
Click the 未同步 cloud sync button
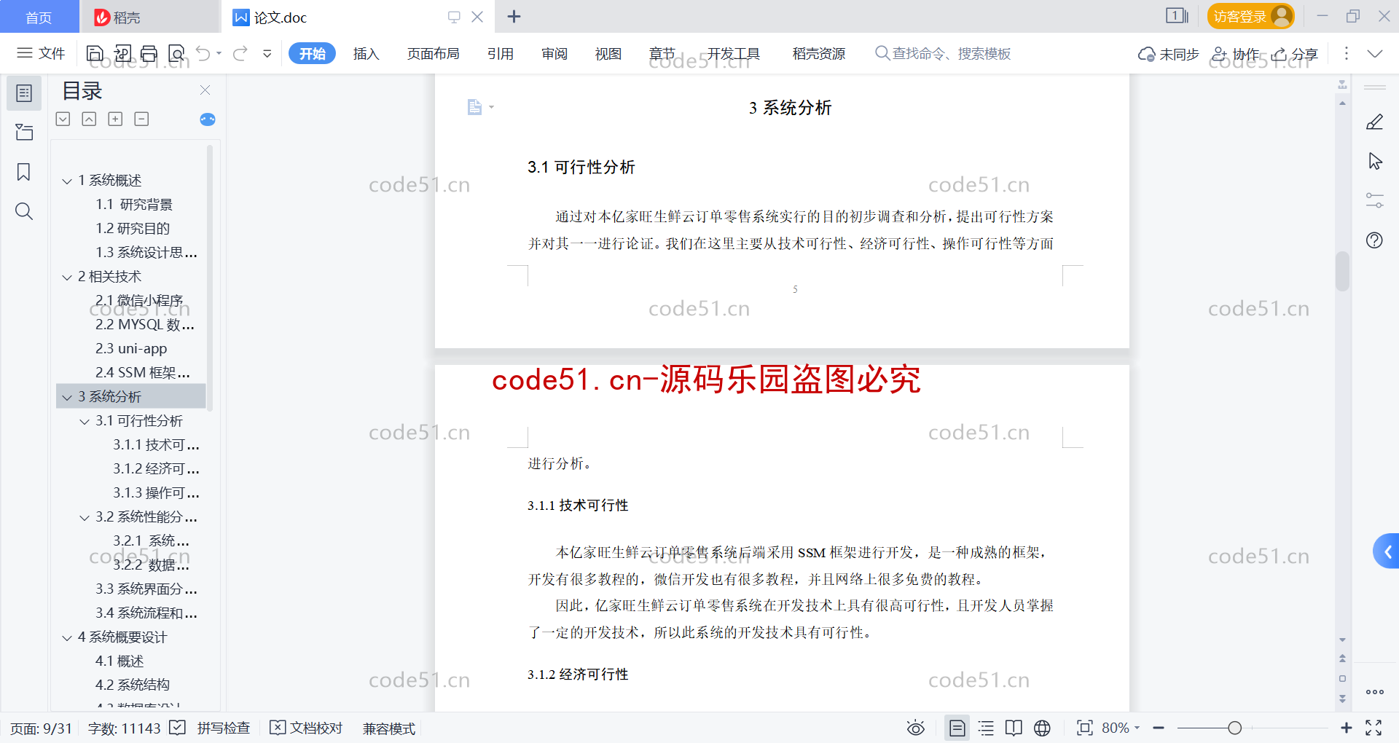(x=1168, y=54)
